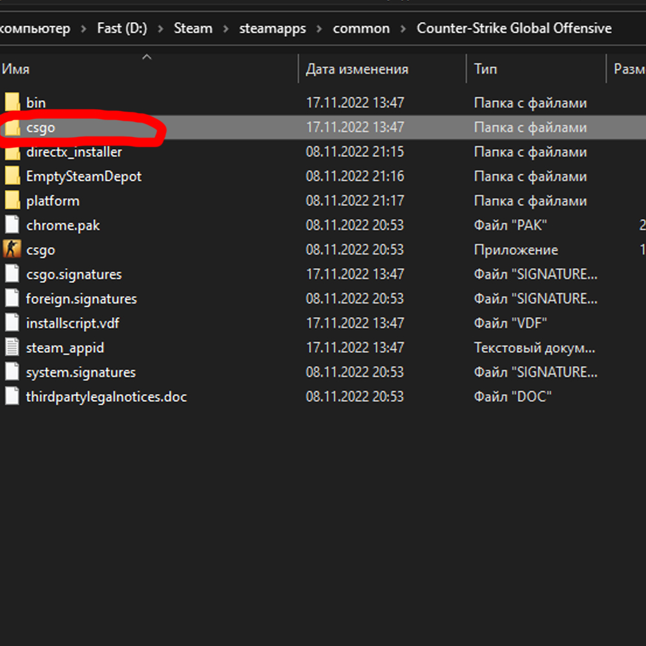Sort by Имя column header

(16, 69)
